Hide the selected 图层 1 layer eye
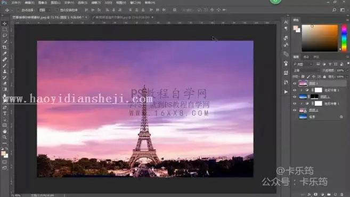Viewport: 350px width, 197px height. pyautogui.click(x=295, y=83)
